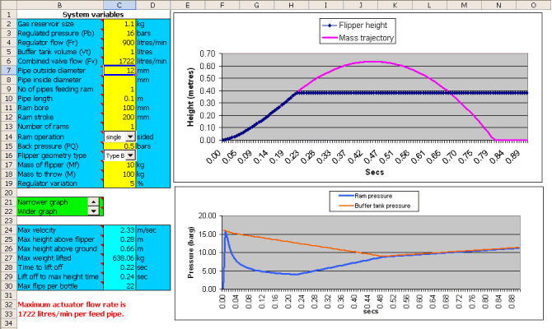Select column B header

pyautogui.click(x=60, y=5)
